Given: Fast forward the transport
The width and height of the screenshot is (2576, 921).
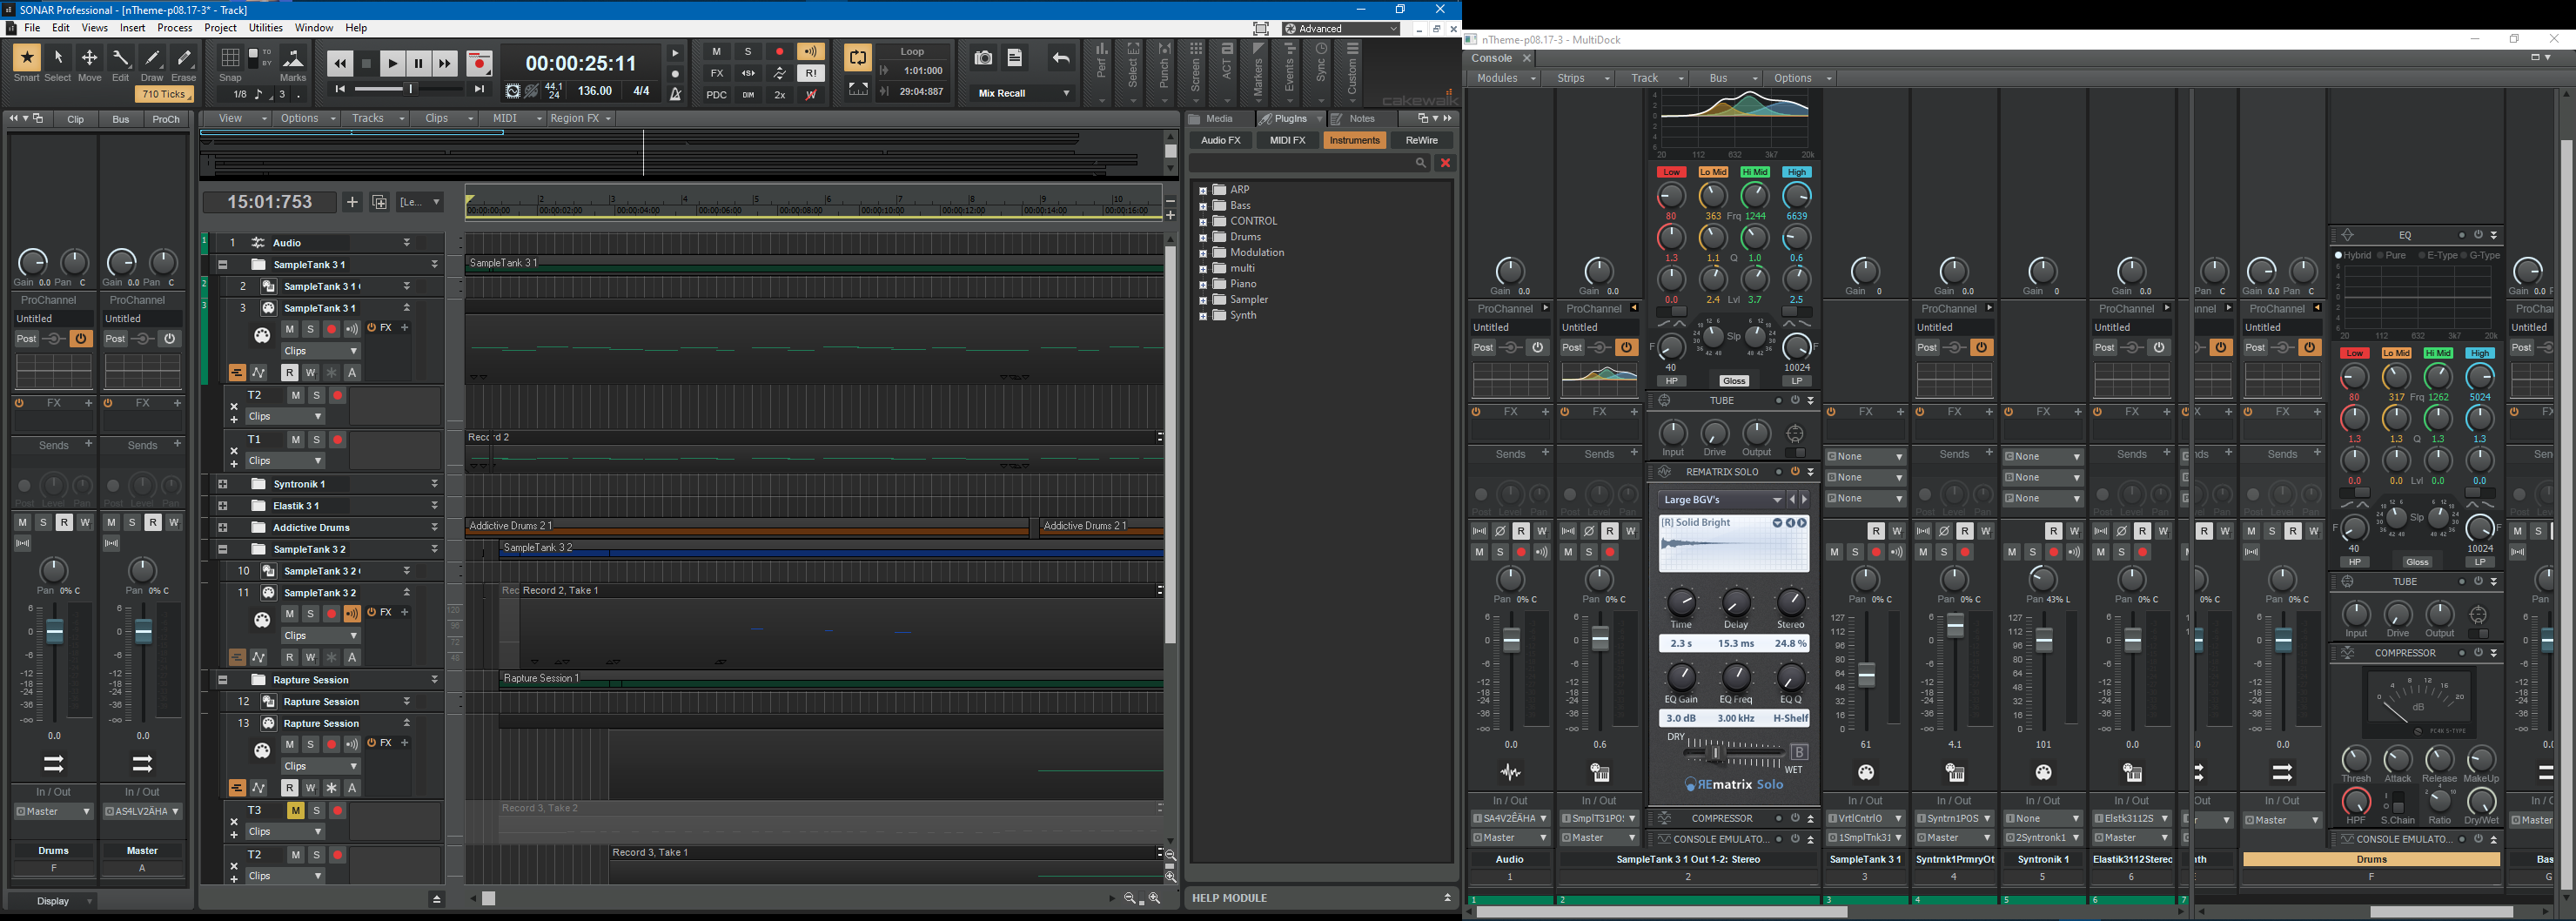Looking at the screenshot, I should click(x=445, y=64).
